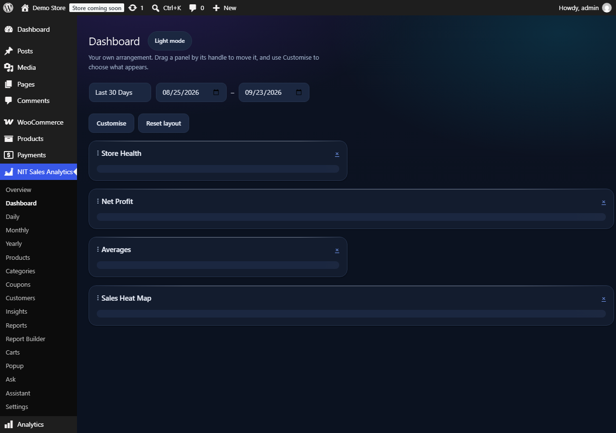The height and width of the screenshot is (433, 616).
Task: Open the Last 30 Days range dropdown
Action: click(x=120, y=92)
